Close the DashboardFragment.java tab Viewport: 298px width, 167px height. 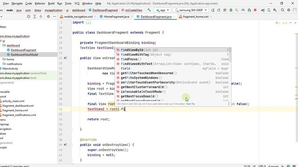coord(174,17)
